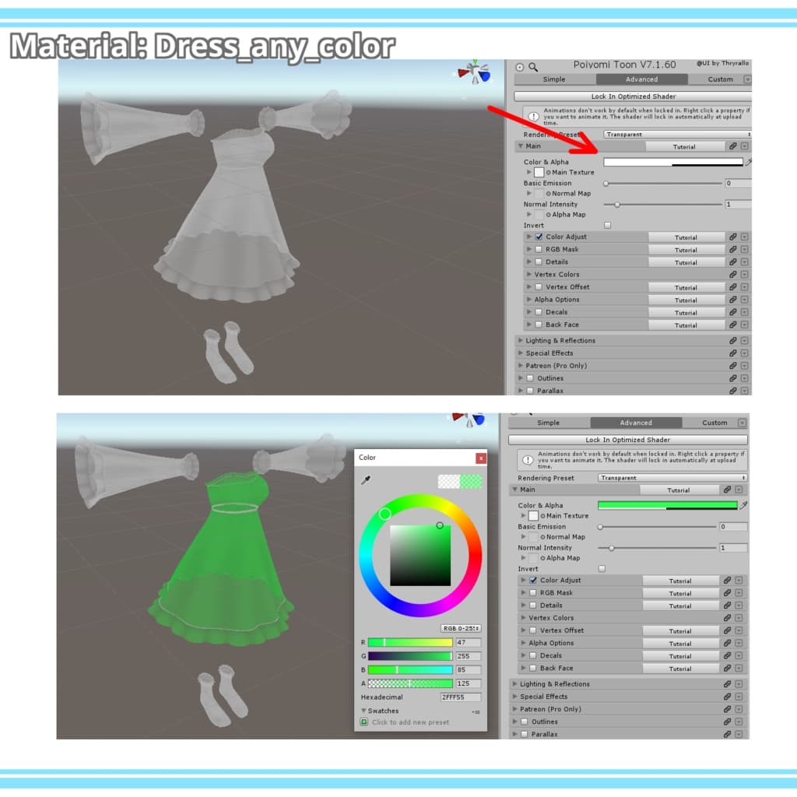This screenshot has height=797, width=797.
Task: Open the Swatches options menu icon
Action: point(476,711)
